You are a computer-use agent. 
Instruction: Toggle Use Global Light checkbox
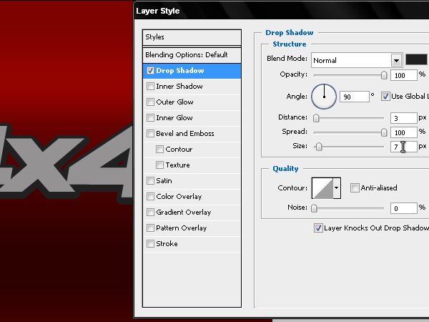click(x=385, y=97)
